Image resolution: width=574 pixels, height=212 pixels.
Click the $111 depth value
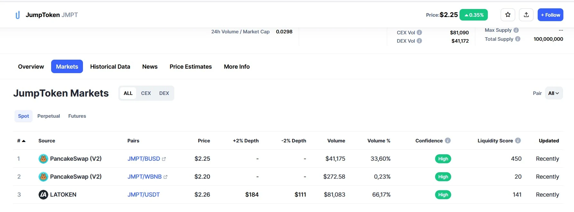300,195
